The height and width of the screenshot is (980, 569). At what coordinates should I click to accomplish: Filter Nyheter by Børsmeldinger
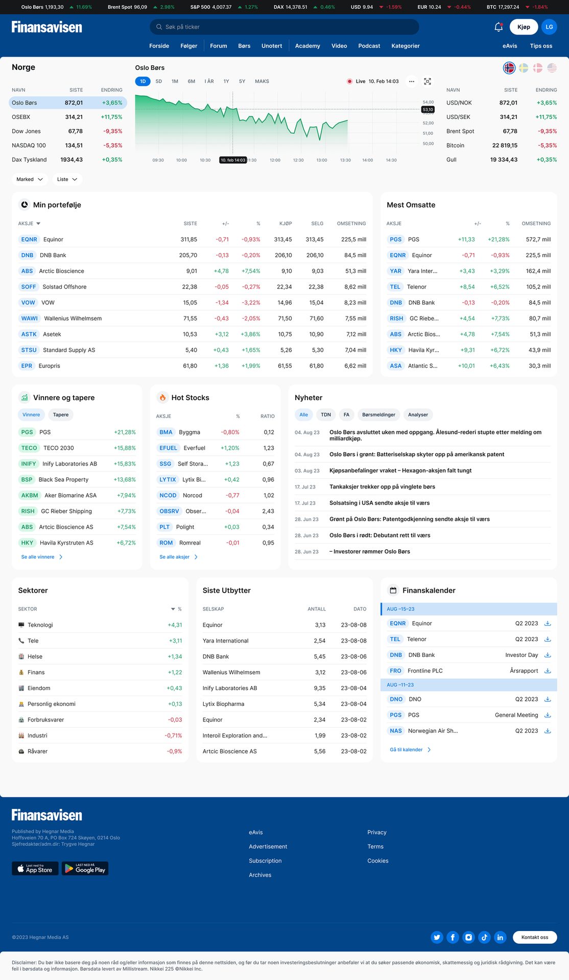[378, 414]
